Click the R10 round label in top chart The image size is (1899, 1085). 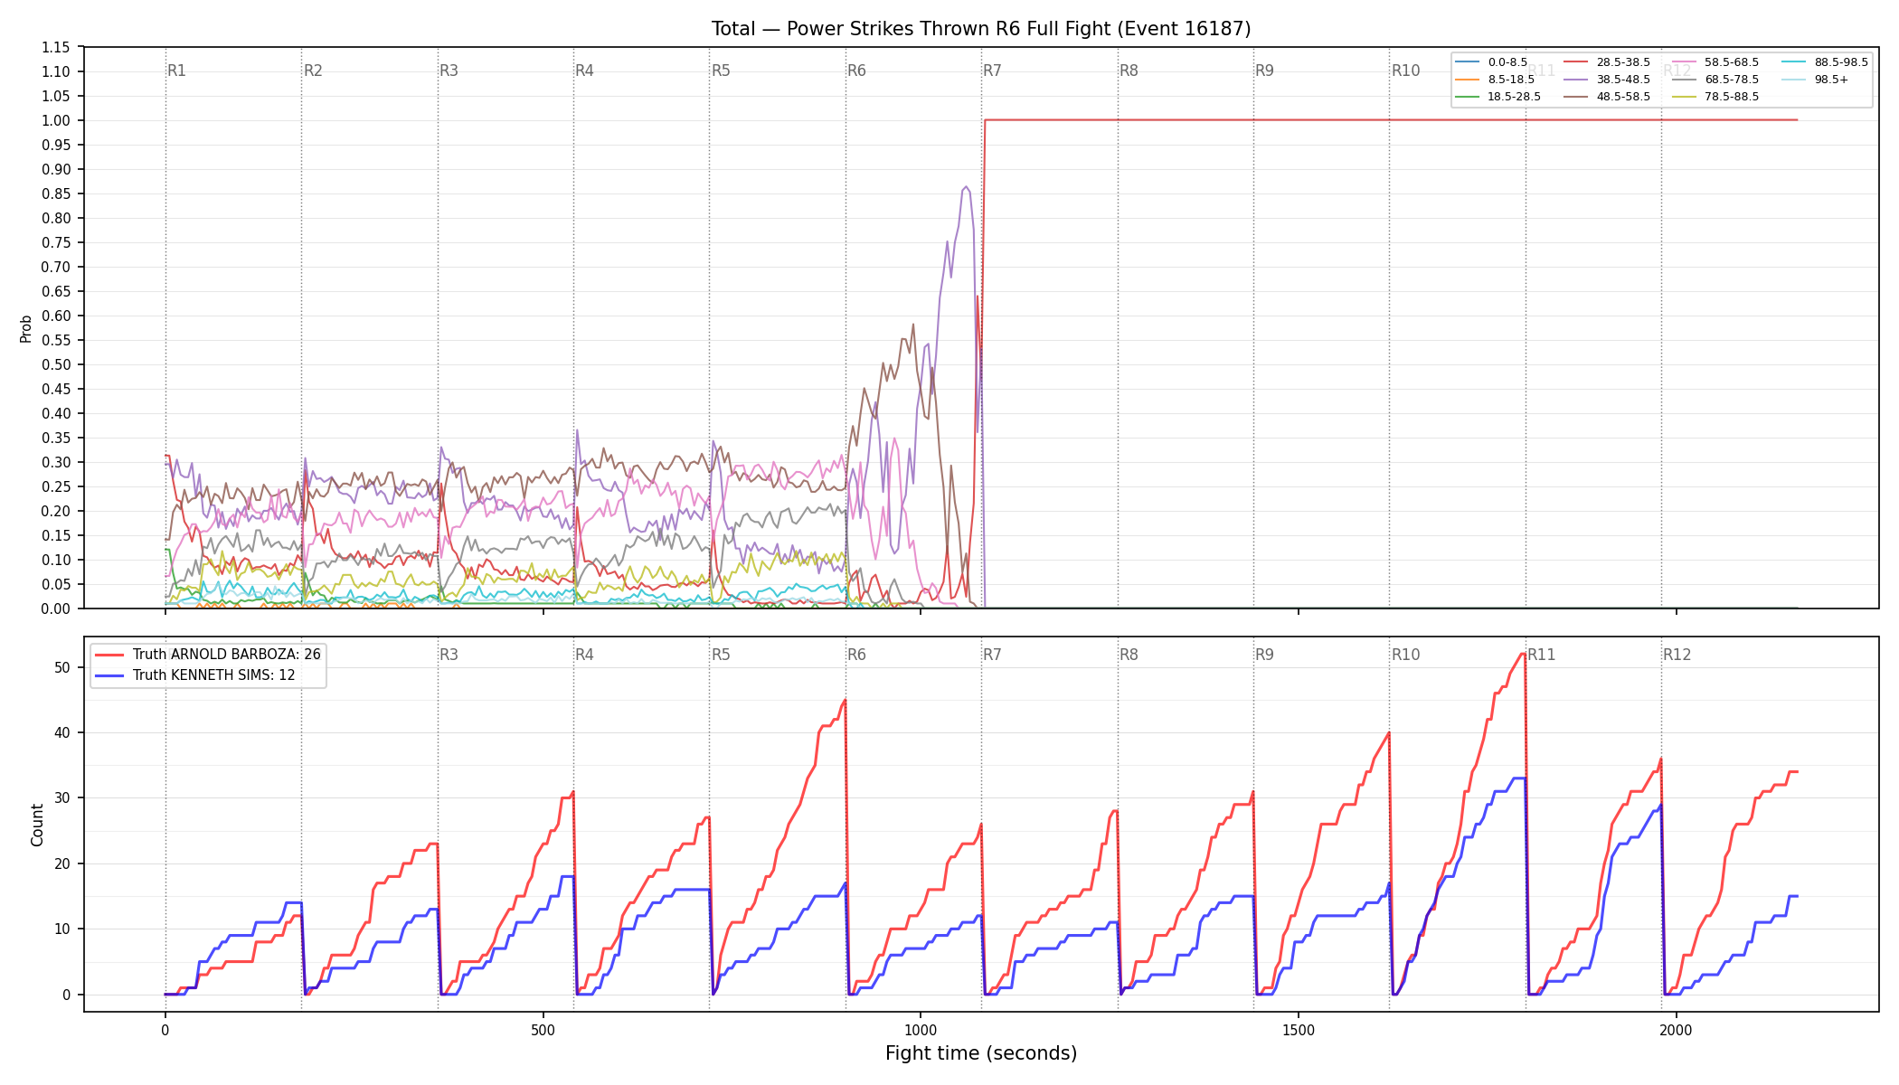pos(1405,71)
